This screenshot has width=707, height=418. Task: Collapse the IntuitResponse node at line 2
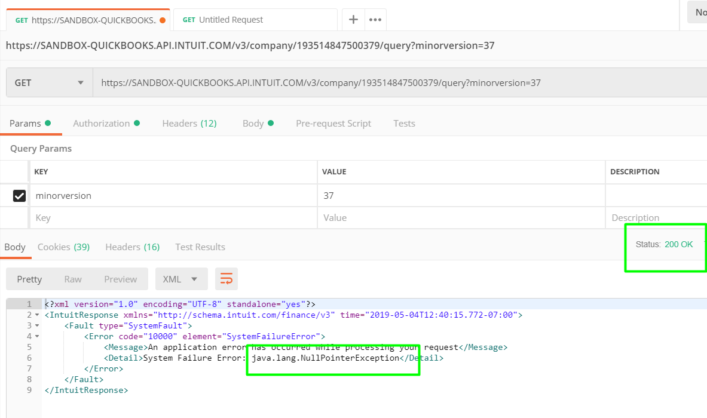coord(37,315)
